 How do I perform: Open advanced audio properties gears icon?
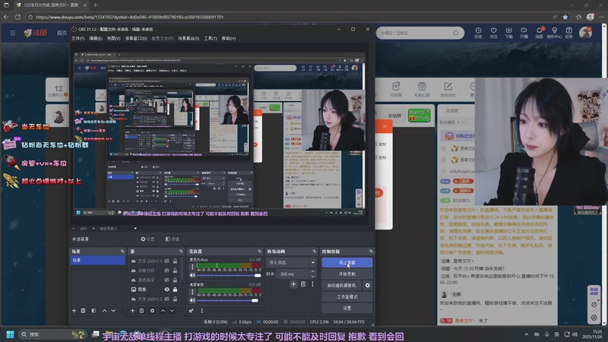tap(192, 311)
